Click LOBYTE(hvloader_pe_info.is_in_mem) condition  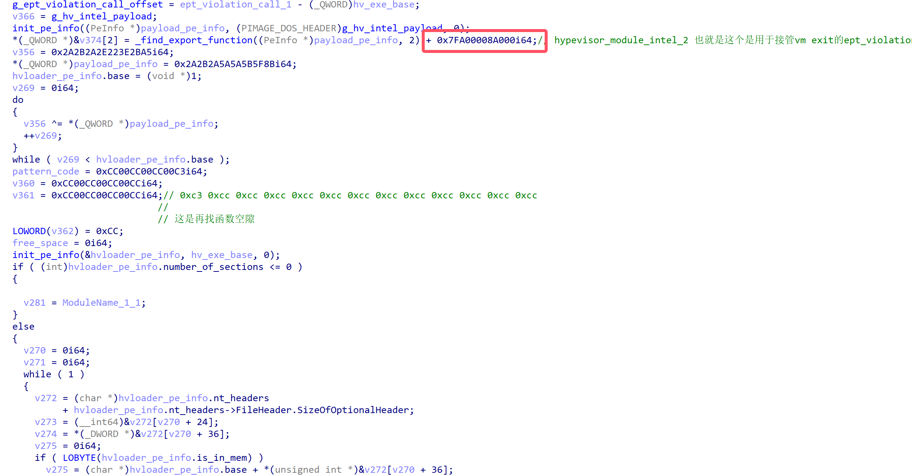tap(158, 458)
